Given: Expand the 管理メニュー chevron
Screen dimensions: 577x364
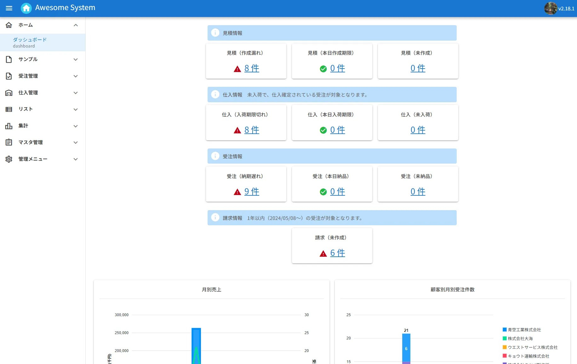Looking at the screenshot, I should click(76, 159).
